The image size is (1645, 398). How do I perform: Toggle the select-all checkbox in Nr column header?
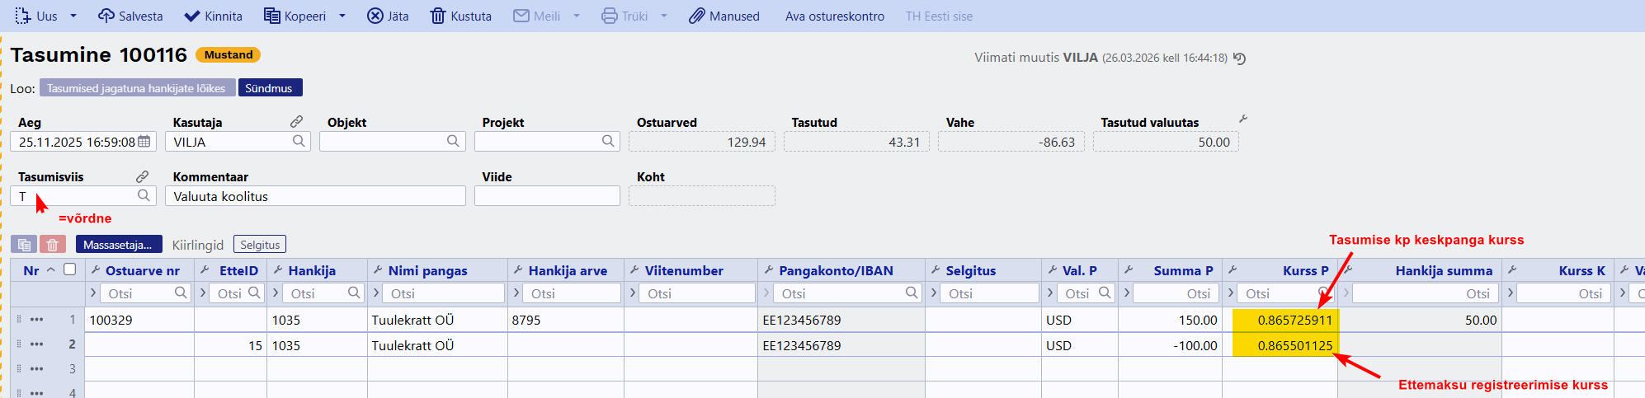(70, 269)
